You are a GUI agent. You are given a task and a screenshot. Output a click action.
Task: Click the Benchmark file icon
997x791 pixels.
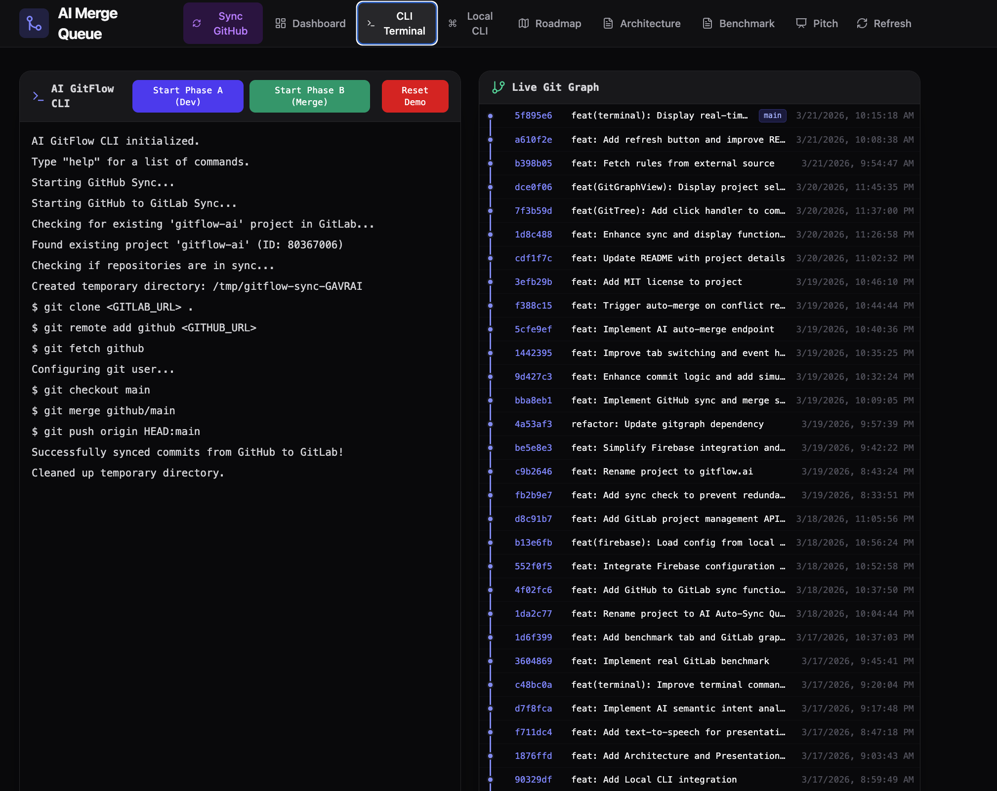[707, 23]
